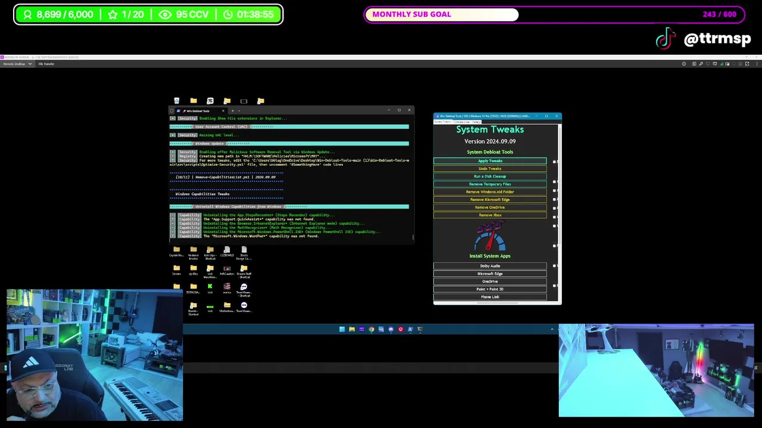Click Remove Windows.old Folder button
The image size is (762, 428).
(x=490, y=192)
